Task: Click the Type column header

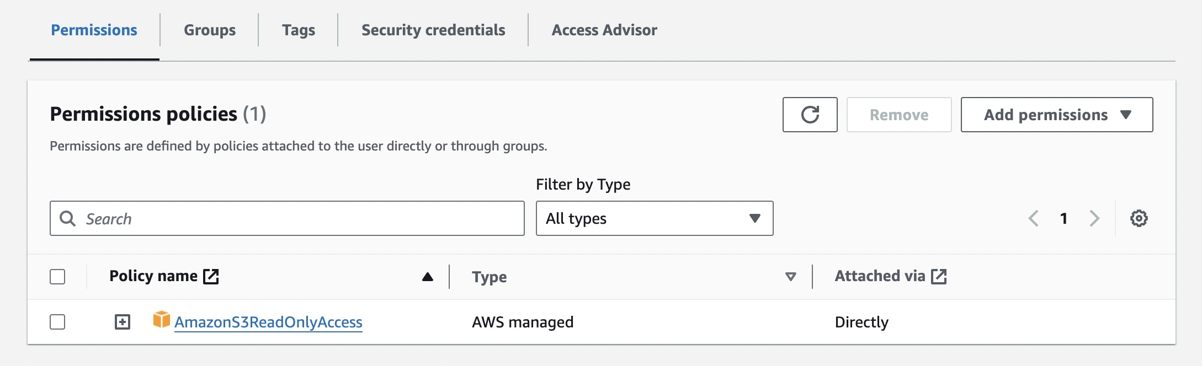Action: (x=489, y=277)
